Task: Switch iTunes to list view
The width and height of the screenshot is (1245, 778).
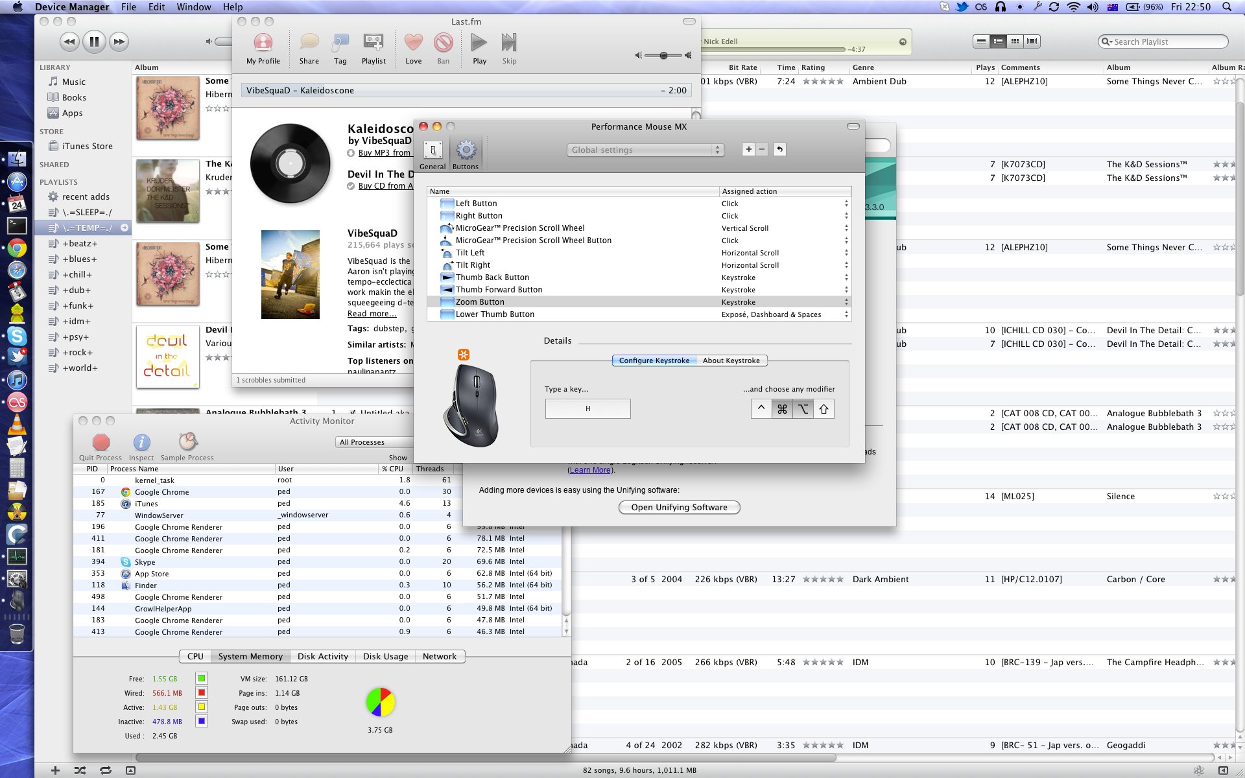Action: 981,41
